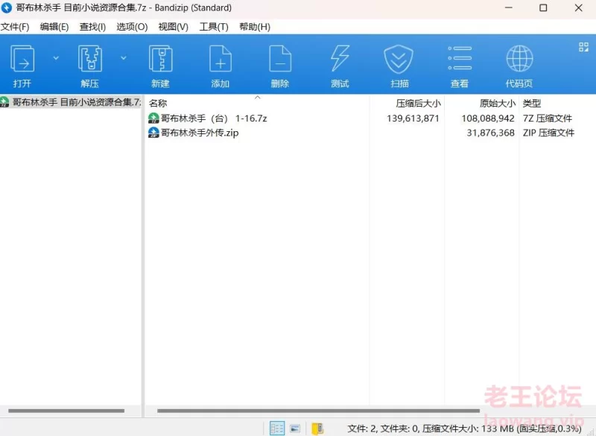
Task: Click the type cell 'ZIP 压缩文件'
Action: 548,133
